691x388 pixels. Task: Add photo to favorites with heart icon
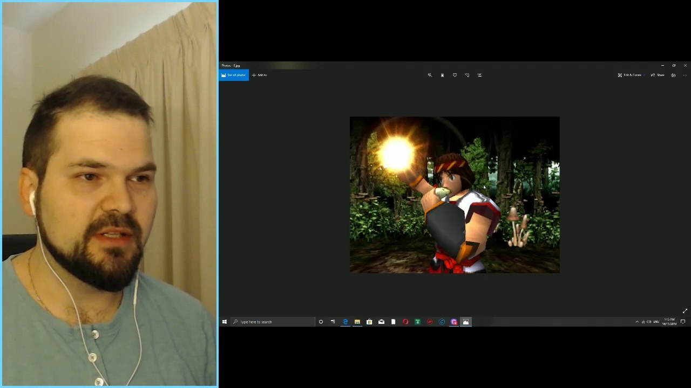pos(455,75)
